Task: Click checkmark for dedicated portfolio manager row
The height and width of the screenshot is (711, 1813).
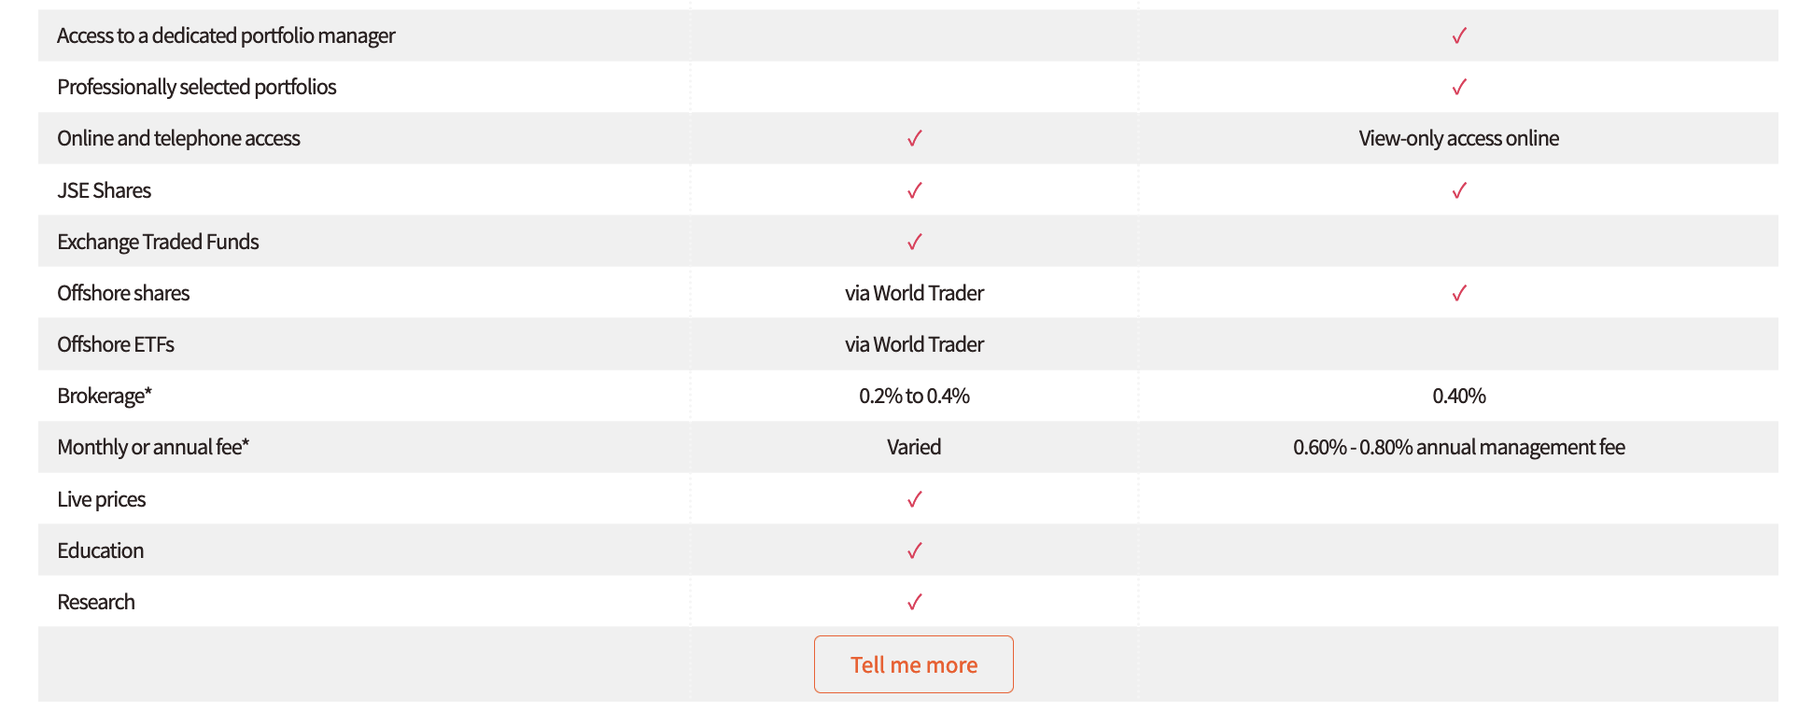Action: coord(1459,35)
